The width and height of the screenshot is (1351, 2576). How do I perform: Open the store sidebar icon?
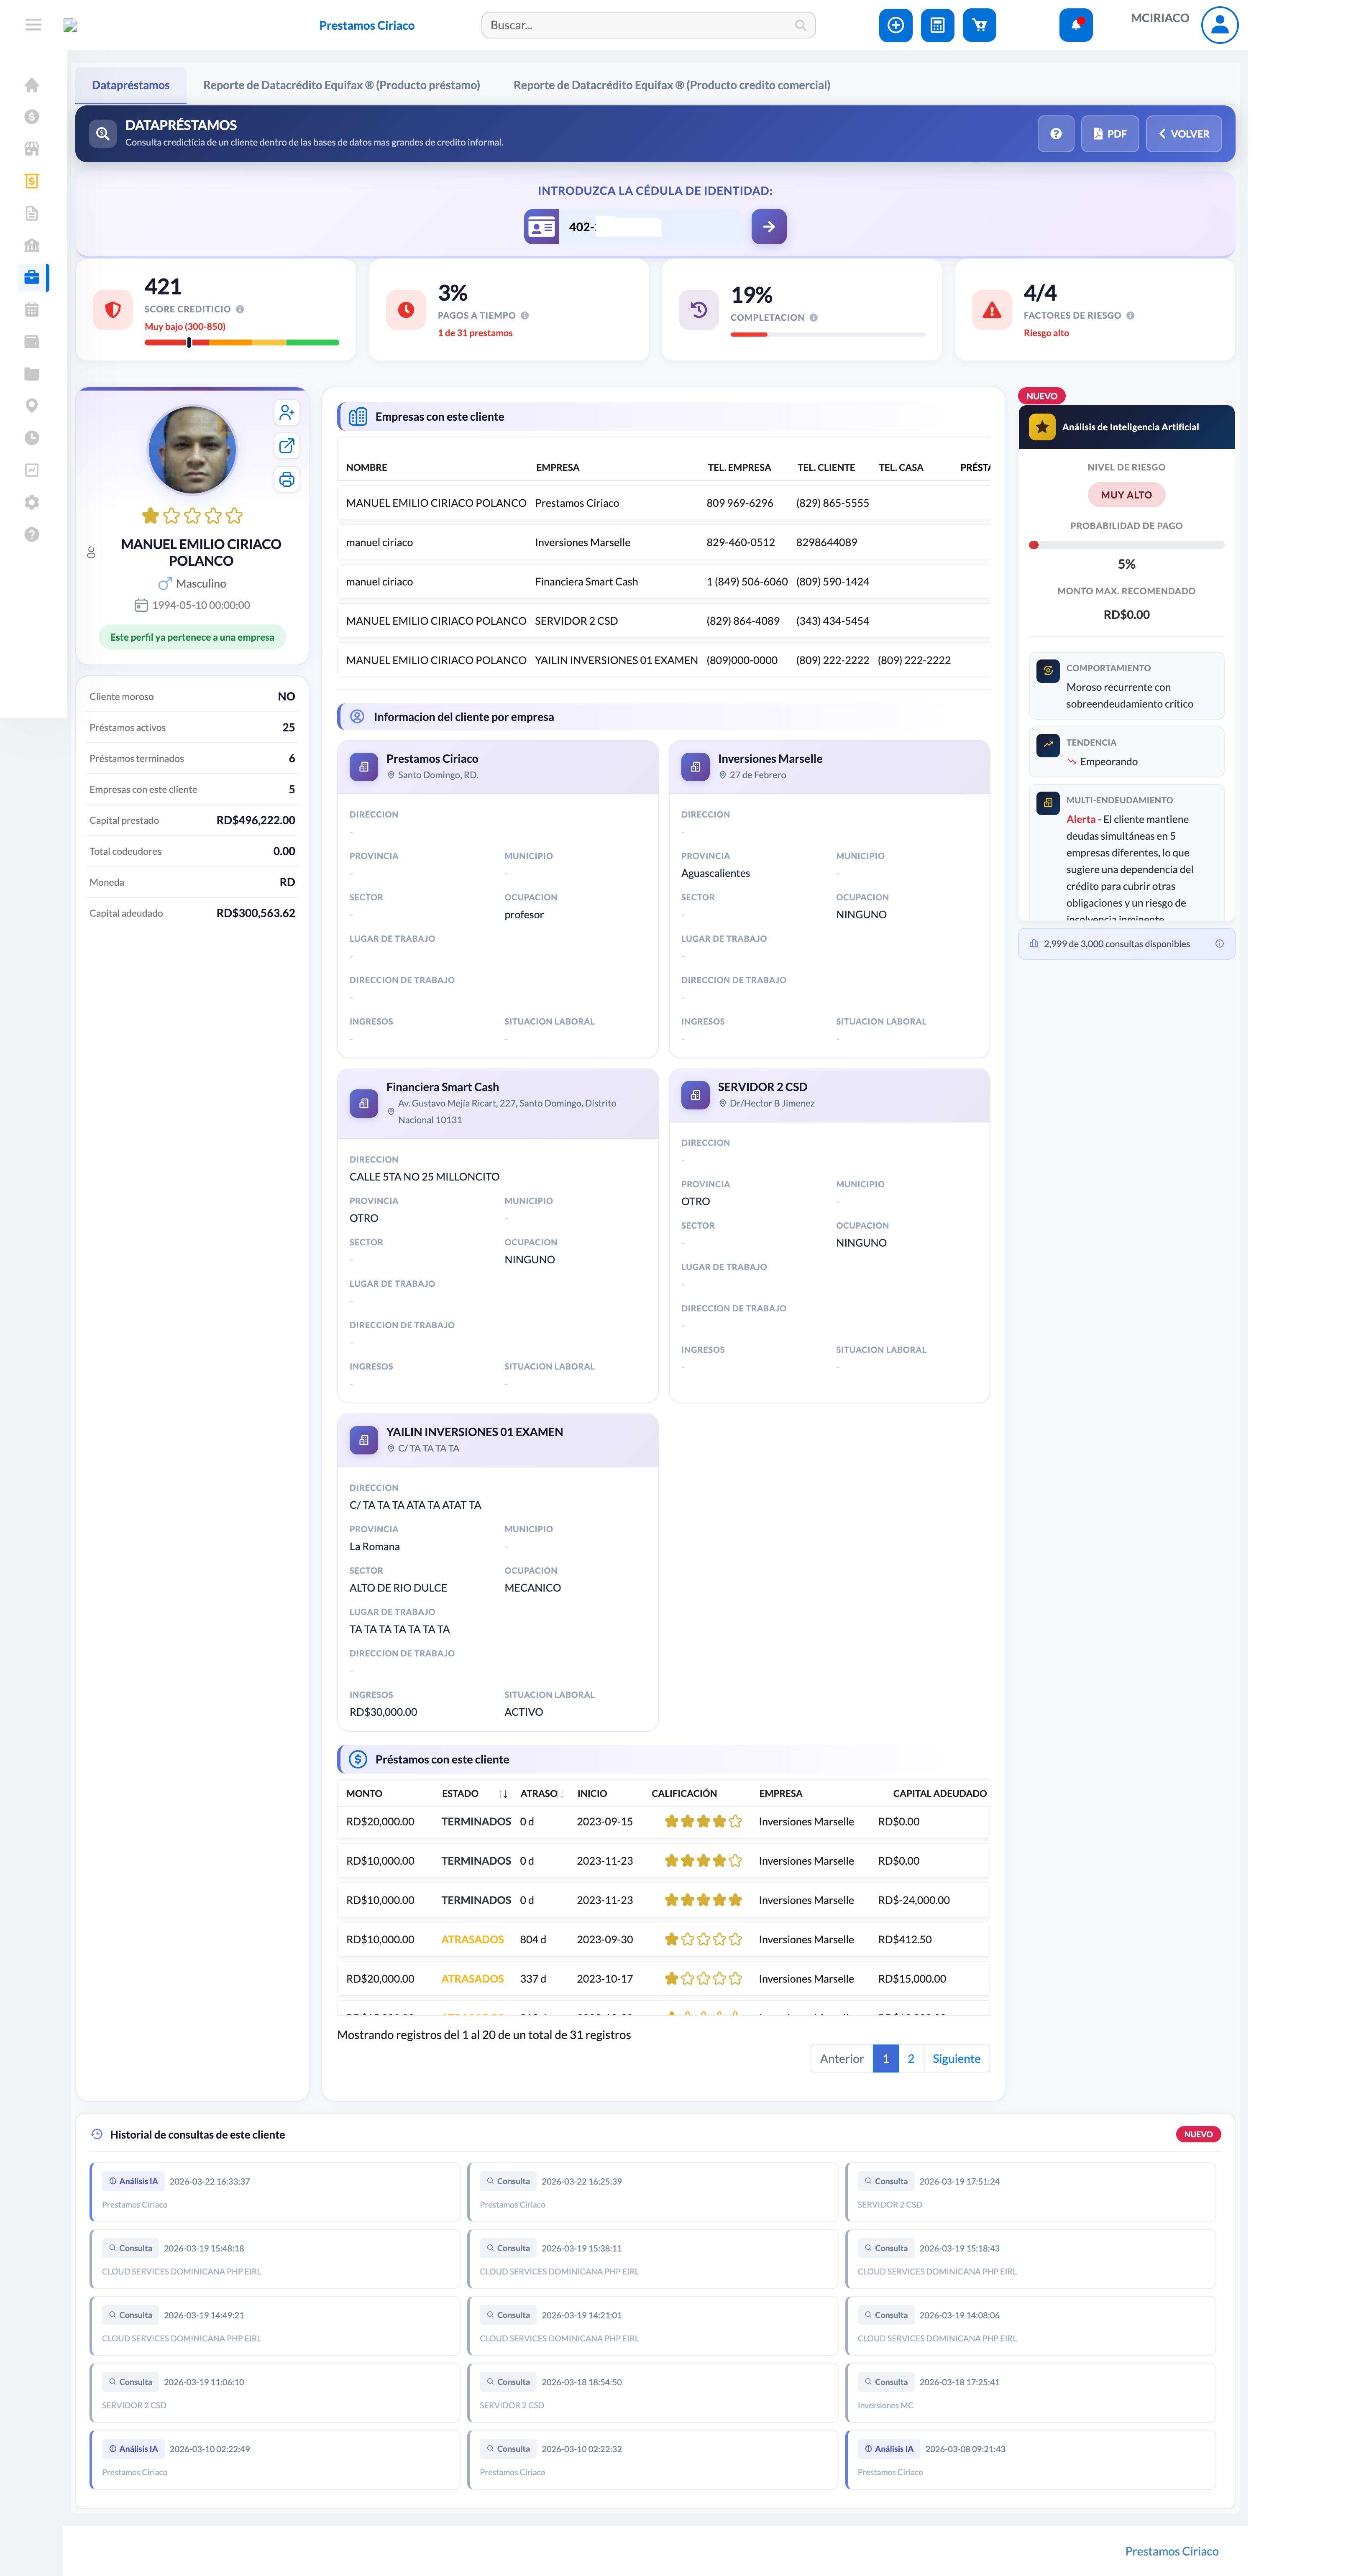(x=32, y=149)
